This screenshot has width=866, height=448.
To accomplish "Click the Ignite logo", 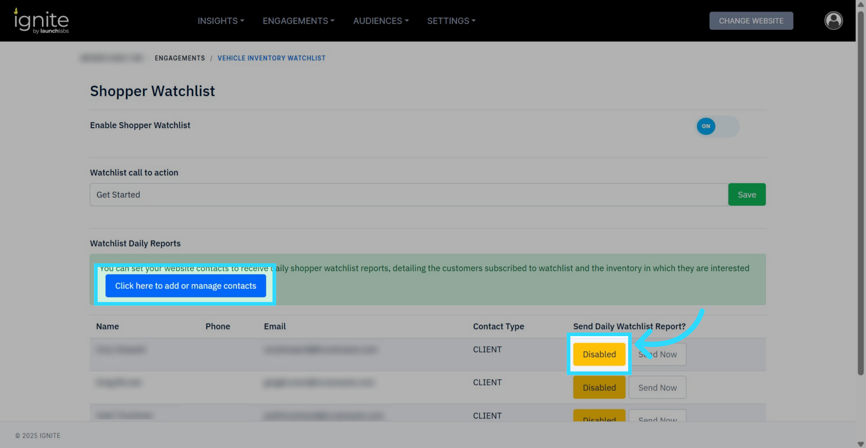I will click(41, 21).
